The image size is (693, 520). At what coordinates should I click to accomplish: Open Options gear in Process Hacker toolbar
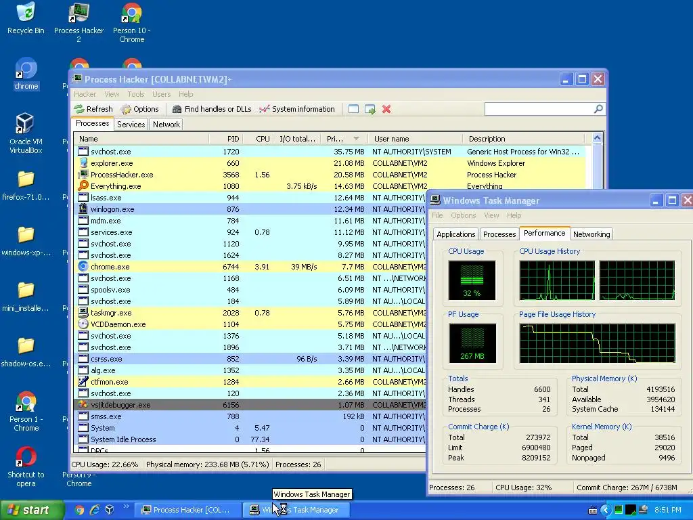click(x=126, y=109)
